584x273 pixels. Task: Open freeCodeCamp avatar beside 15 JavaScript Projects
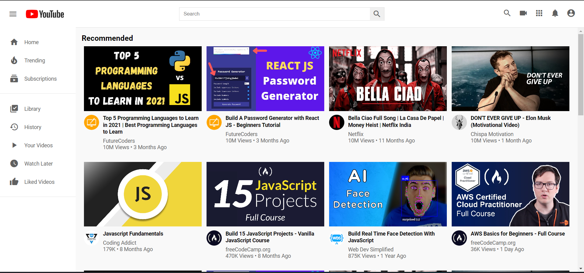pos(214,238)
